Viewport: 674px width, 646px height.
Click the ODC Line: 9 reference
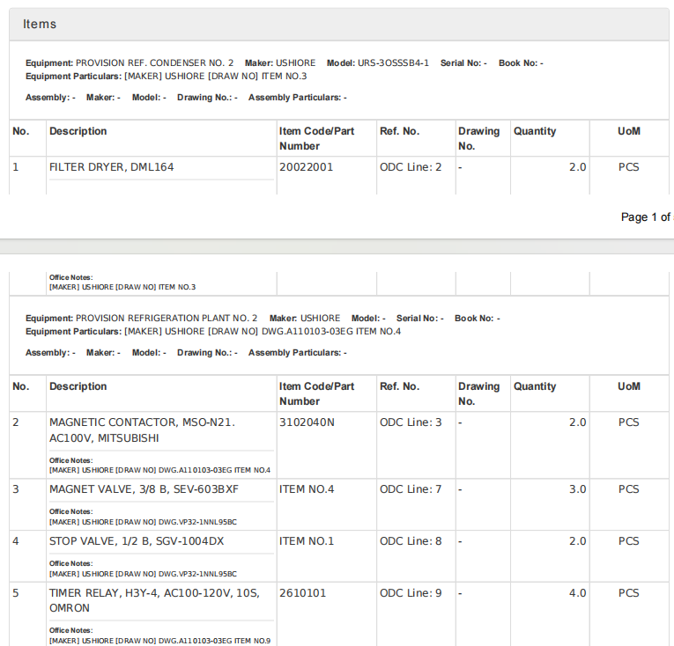point(411,593)
